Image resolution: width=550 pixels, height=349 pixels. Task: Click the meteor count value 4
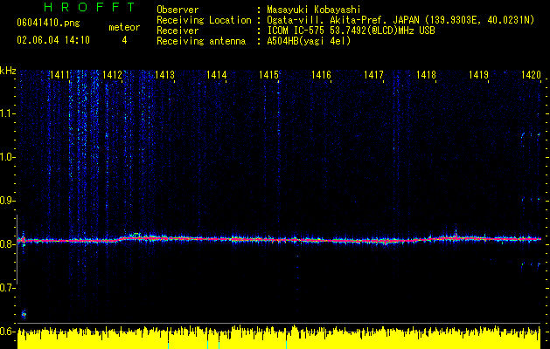coord(124,40)
